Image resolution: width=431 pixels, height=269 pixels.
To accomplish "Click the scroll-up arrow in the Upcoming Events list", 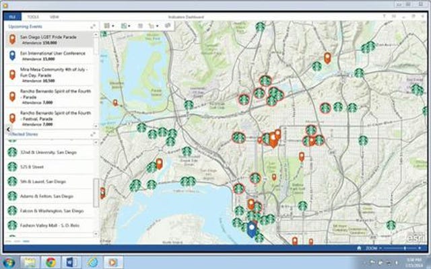I will tap(96, 34).
